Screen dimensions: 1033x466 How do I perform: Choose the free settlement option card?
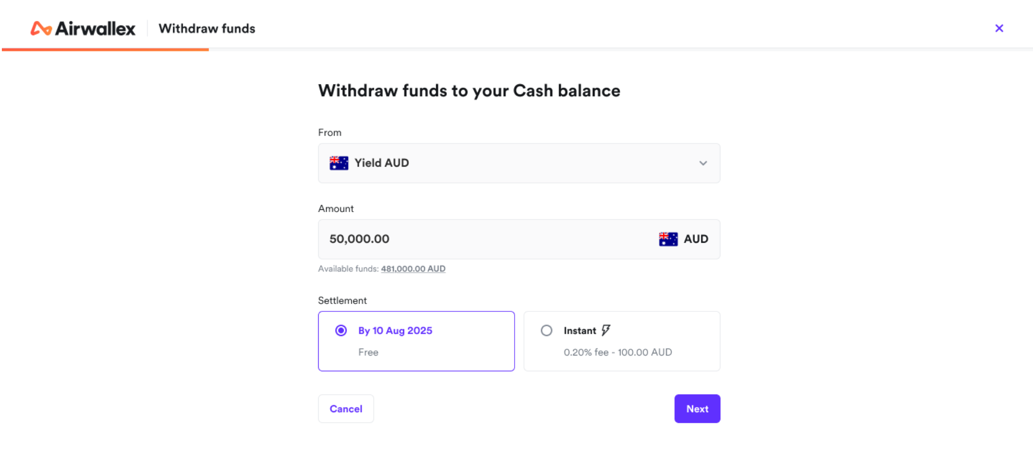(416, 341)
